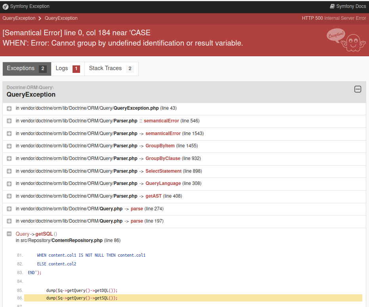
Task: Switch to the Exceptions tab
Action: point(27,69)
